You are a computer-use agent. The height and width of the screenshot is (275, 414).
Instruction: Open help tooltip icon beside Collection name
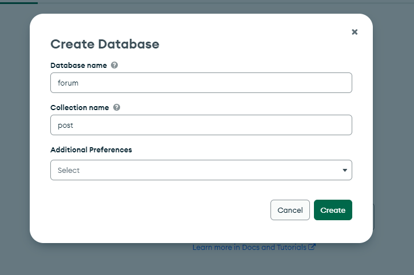point(117,107)
